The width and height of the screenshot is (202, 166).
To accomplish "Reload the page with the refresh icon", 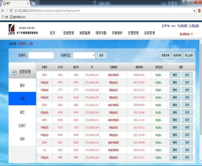I will tap(11, 11).
